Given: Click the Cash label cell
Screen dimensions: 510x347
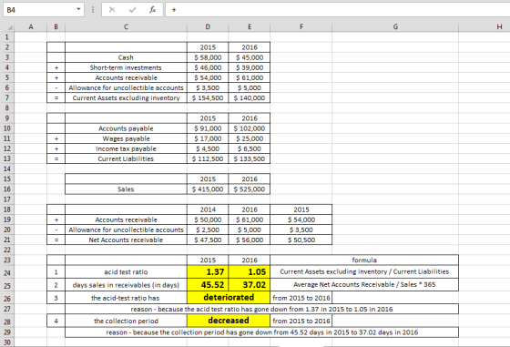Looking at the screenshot, I should coord(126,57).
